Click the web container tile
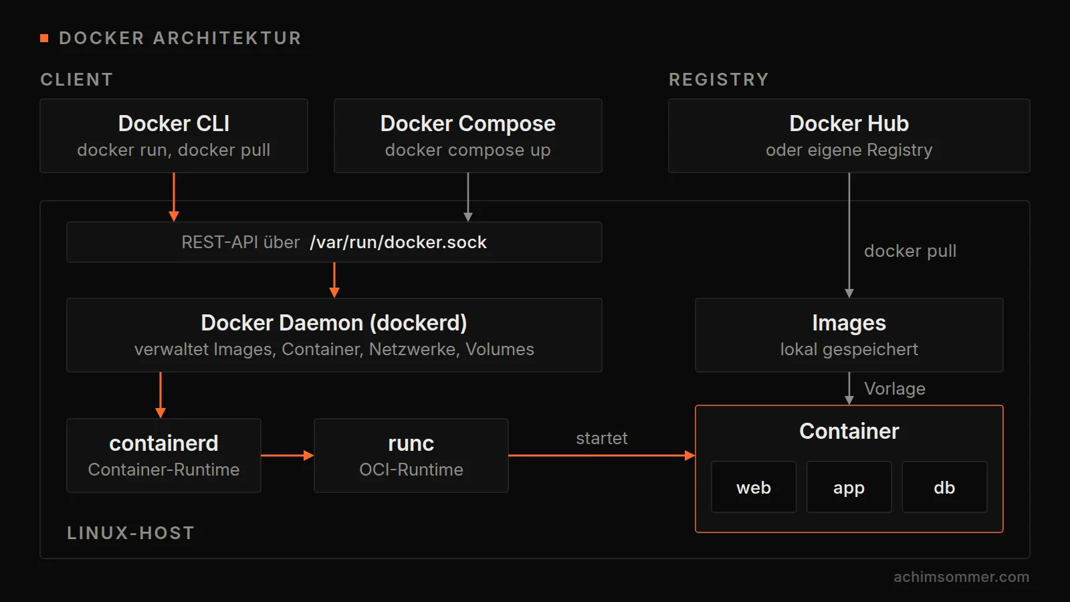The height and width of the screenshot is (602, 1070). click(754, 487)
